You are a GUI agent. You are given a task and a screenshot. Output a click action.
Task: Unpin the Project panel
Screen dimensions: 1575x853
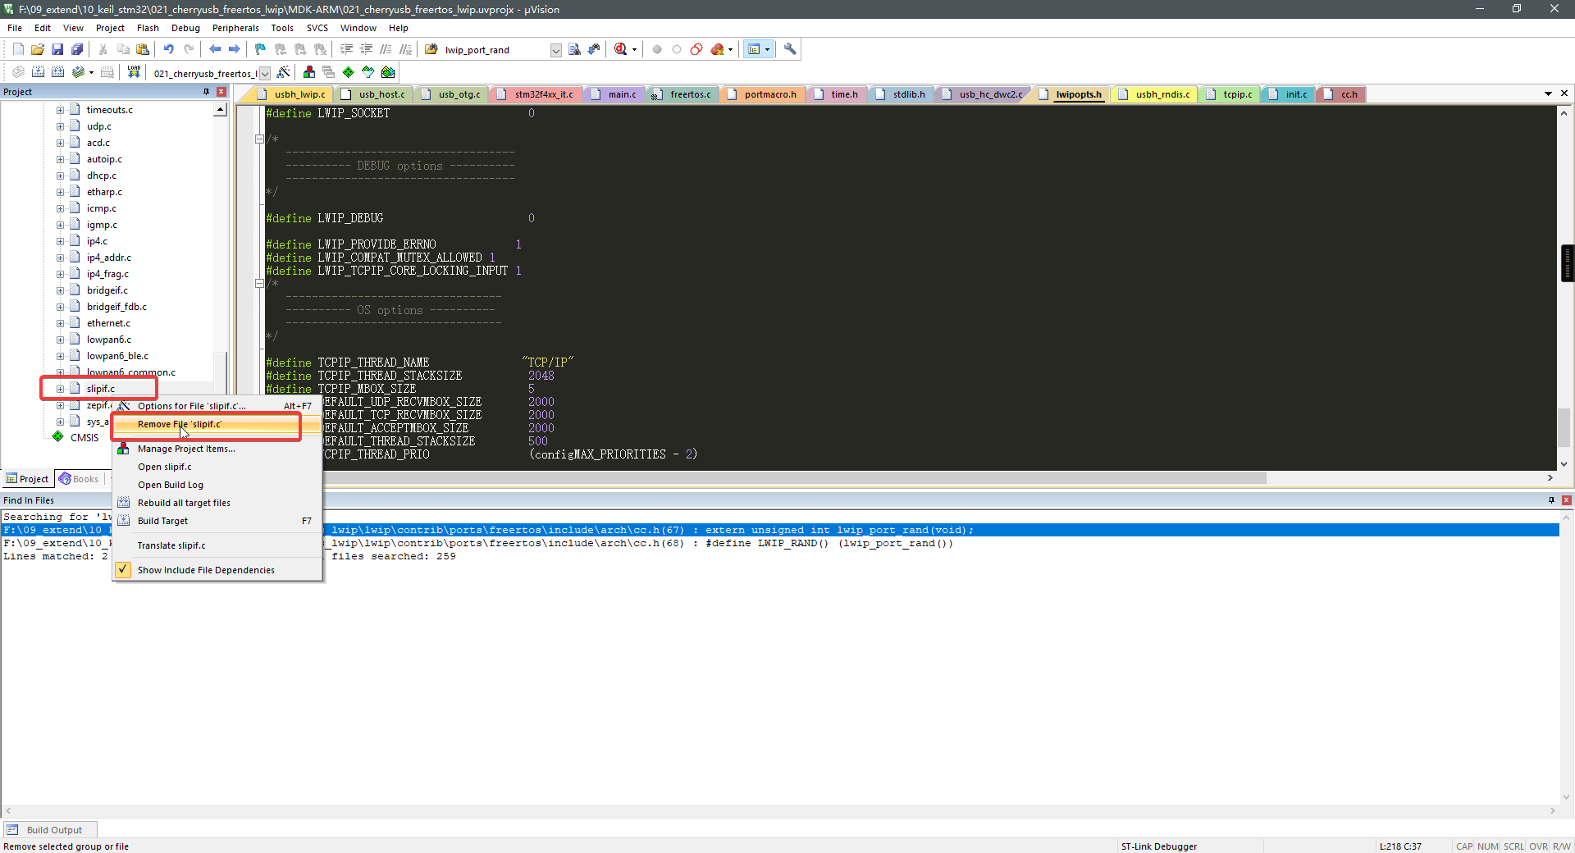(207, 92)
